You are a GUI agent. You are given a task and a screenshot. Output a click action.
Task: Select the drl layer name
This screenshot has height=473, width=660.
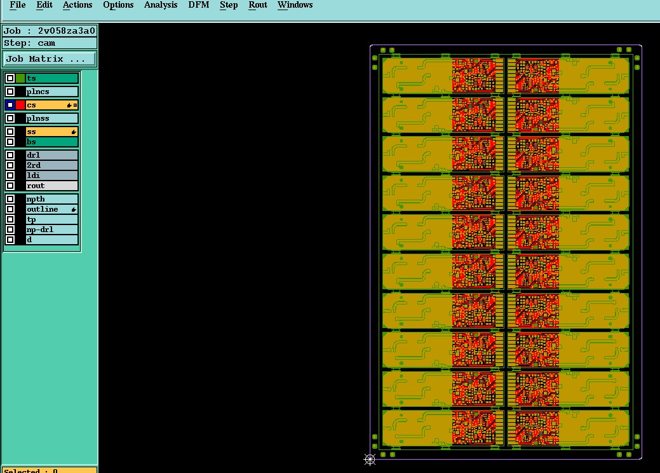tap(52, 155)
